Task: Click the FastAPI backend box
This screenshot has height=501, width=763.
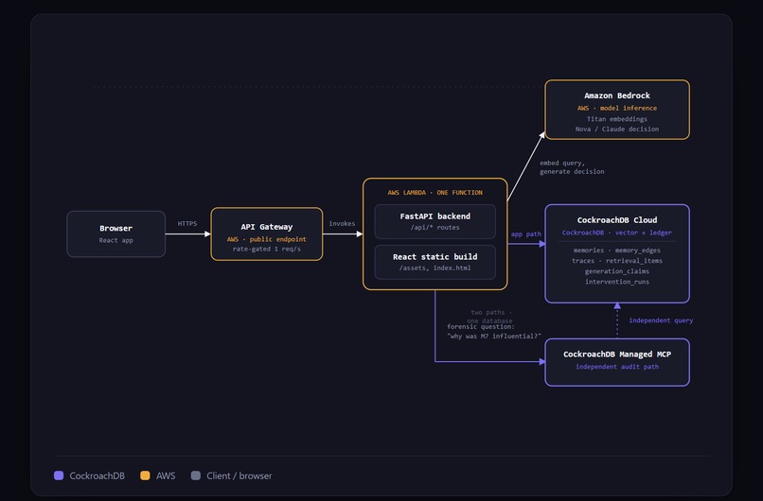Action: [x=435, y=221]
